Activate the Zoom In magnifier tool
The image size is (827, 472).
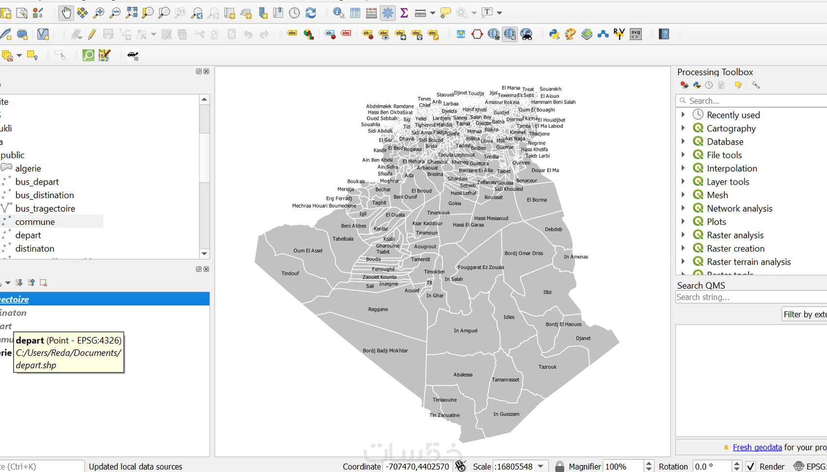(99, 13)
